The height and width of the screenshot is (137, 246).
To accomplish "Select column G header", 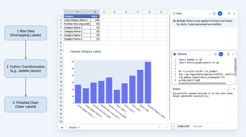I will (149, 12).
